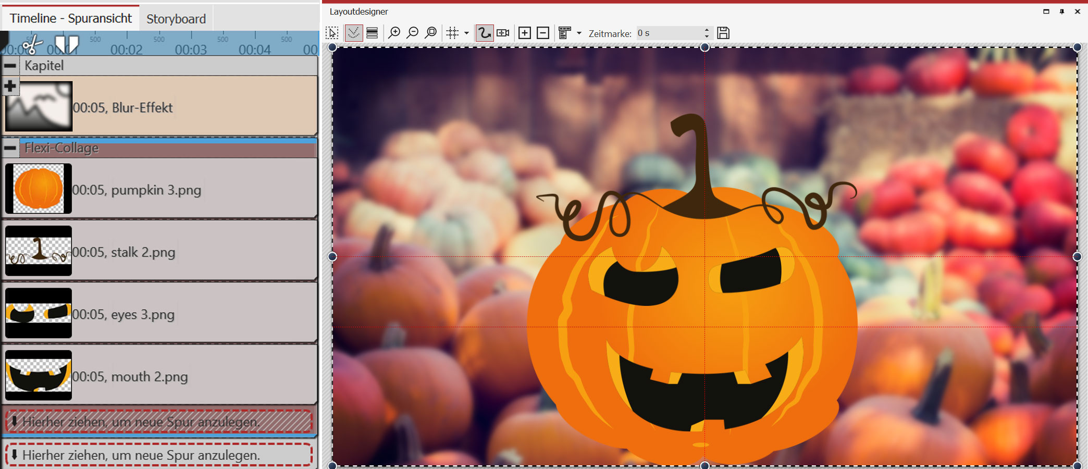This screenshot has width=1088, height=469.
Task: Open the grid options dropdown arrow
Action: pyautogui.click(x=466, y=33)
